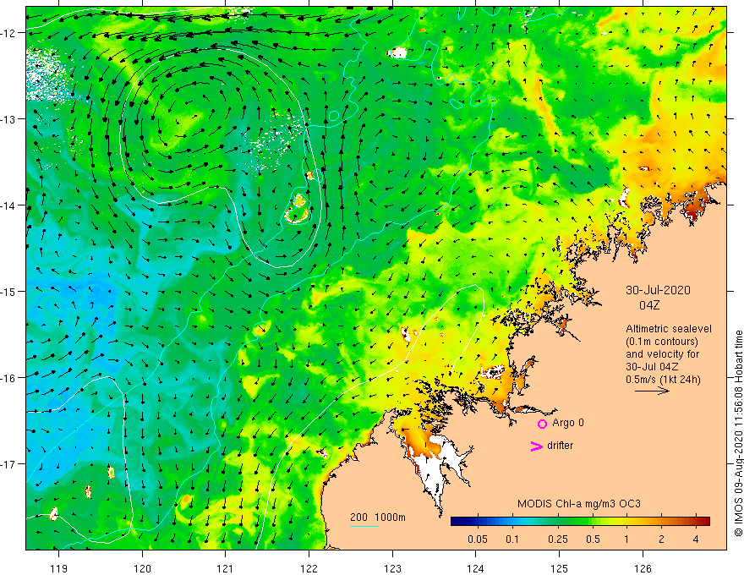This screenshot has width=744, height=575.
Task: Click the 'Altimetric sealevel' legend text
Action: [669, 329]
